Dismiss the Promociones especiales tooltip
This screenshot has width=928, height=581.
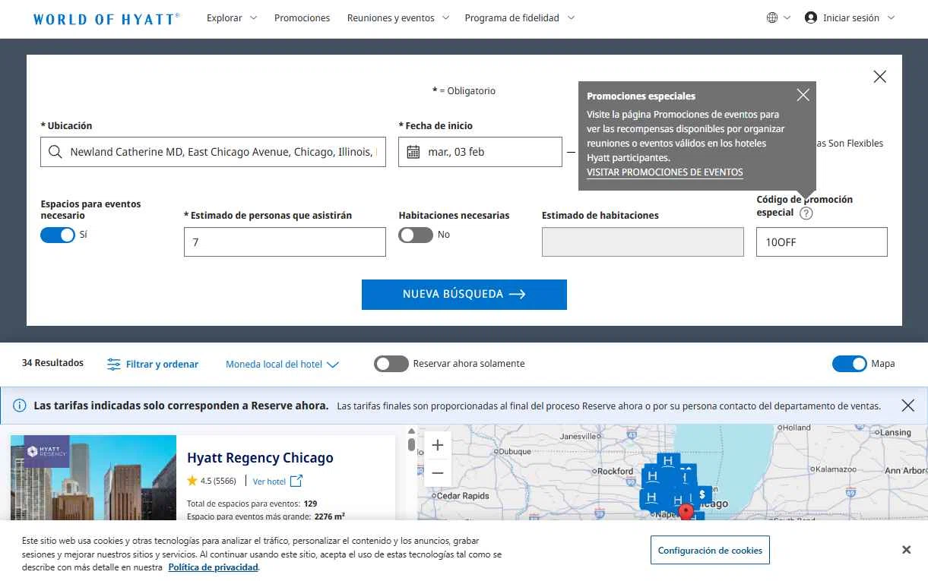[x=803, y=95]
